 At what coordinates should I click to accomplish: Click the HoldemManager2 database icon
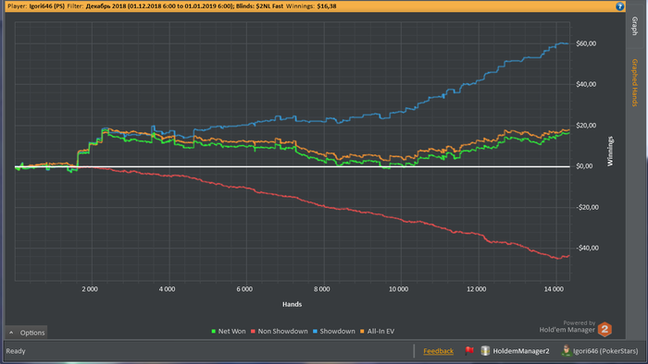coord(485,351)
